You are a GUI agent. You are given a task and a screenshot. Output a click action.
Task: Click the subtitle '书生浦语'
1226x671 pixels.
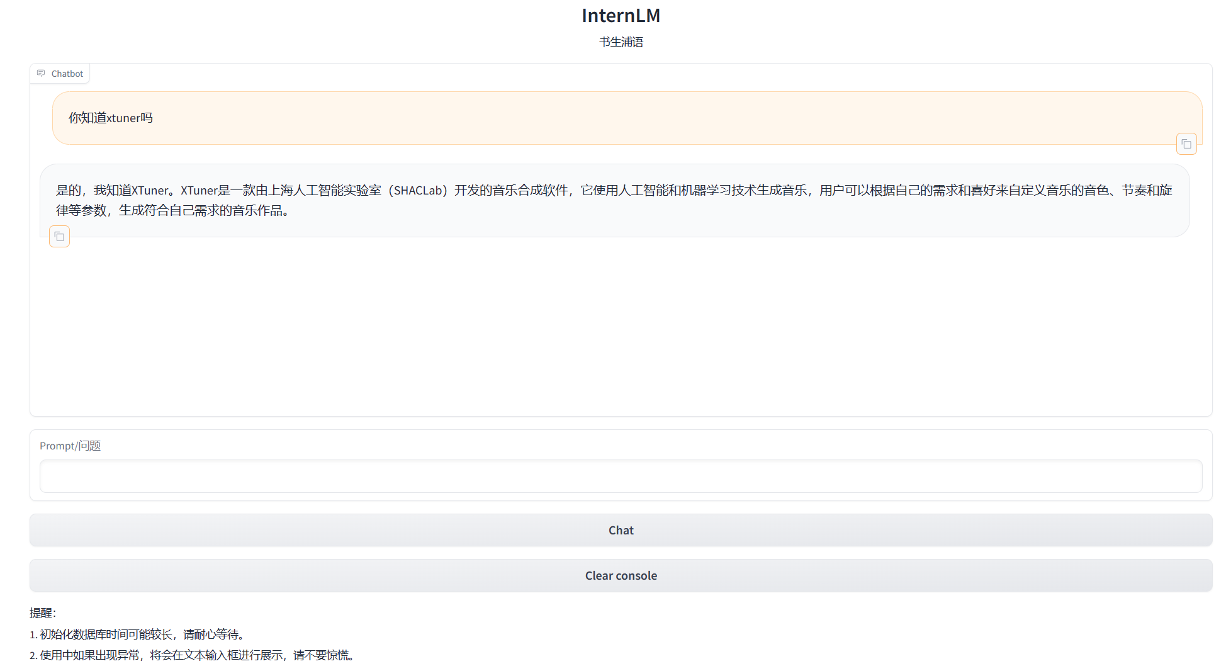click(x=621, y=42)
